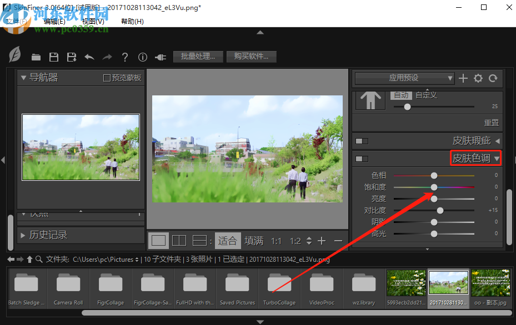Open help with the question mark icon
This screenshot has width=516, height=325.
click(x=125, y=57)
